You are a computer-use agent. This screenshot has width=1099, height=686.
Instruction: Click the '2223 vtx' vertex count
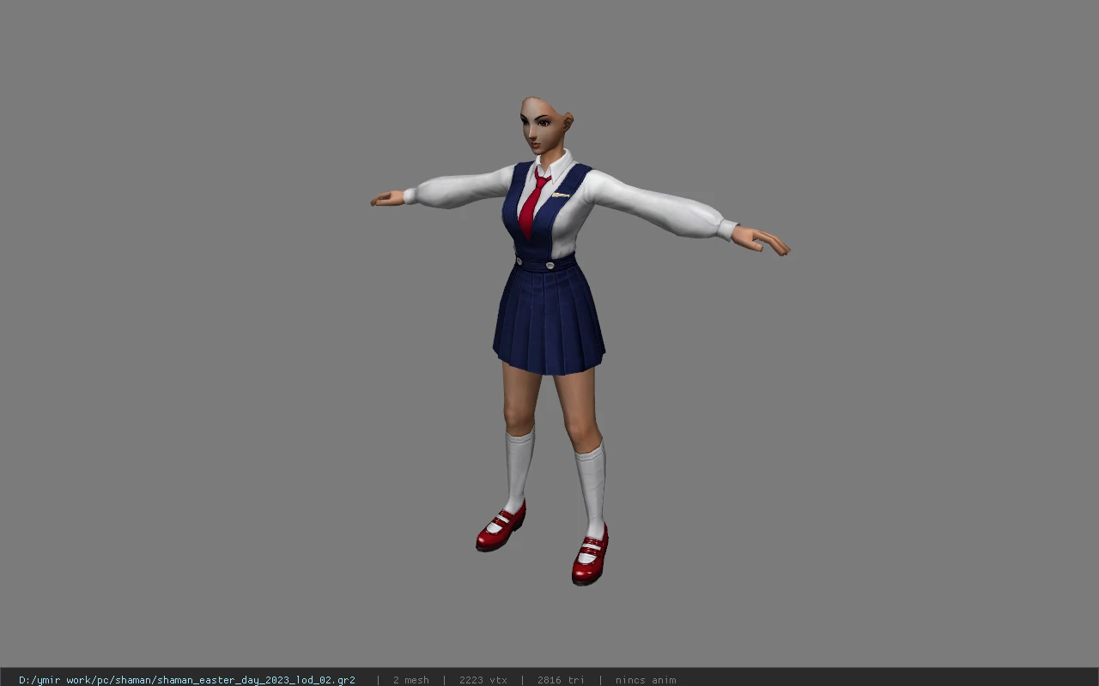click(483, 680)
